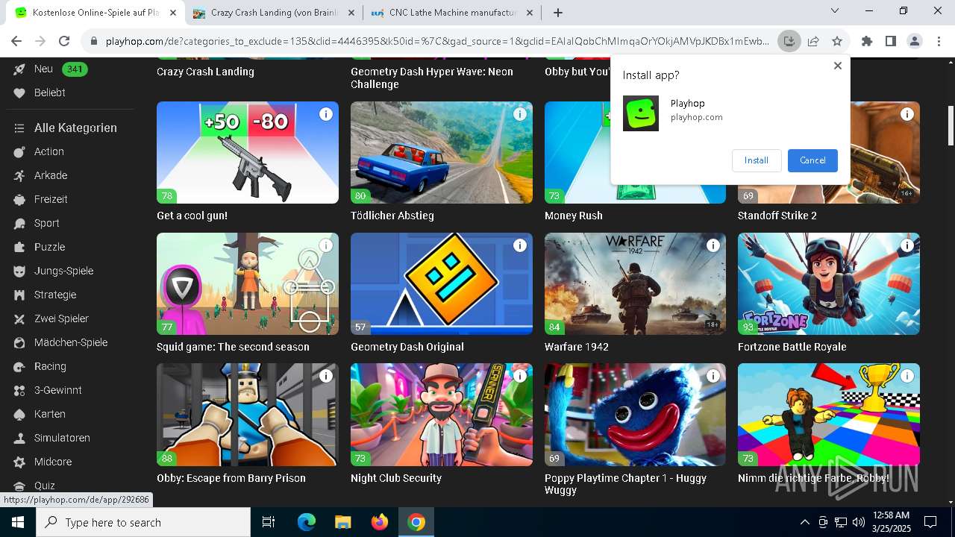Screen dimensions: 955x537
Task: Open the Windows Start menu
Action: [x=18, y=522]
